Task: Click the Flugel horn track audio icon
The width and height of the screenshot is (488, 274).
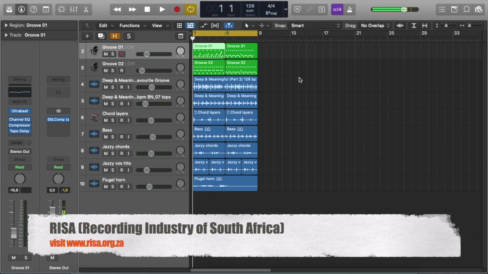Action: click(x=94, y=183)
